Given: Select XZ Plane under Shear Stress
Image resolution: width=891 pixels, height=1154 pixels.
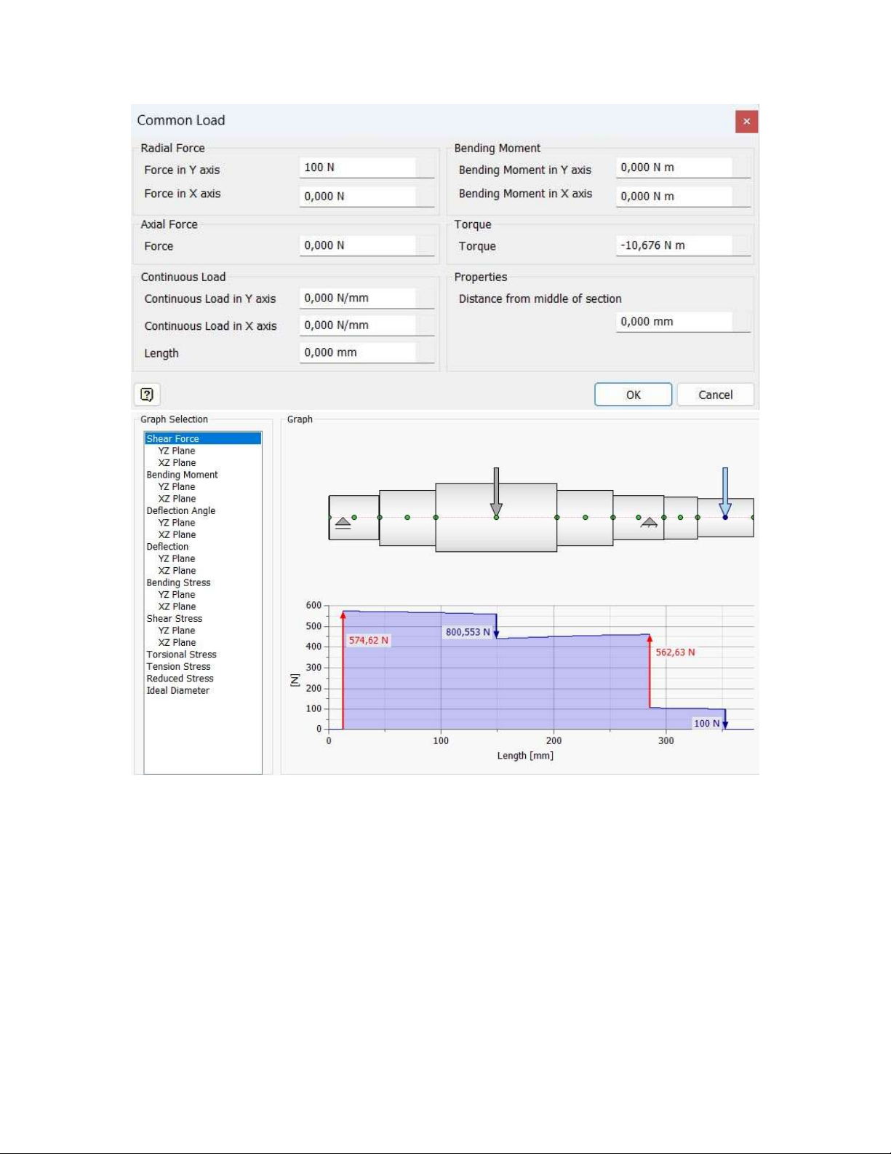Looking at the screenshot, I should pos(177,643).
